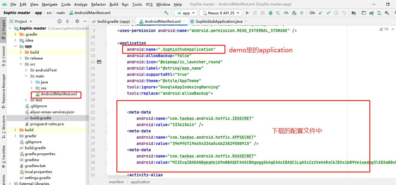The width and height of the screenshot is (396, 185).
Task: Click the Git Rollback arrow icon
Action: (x=344, y=13)
